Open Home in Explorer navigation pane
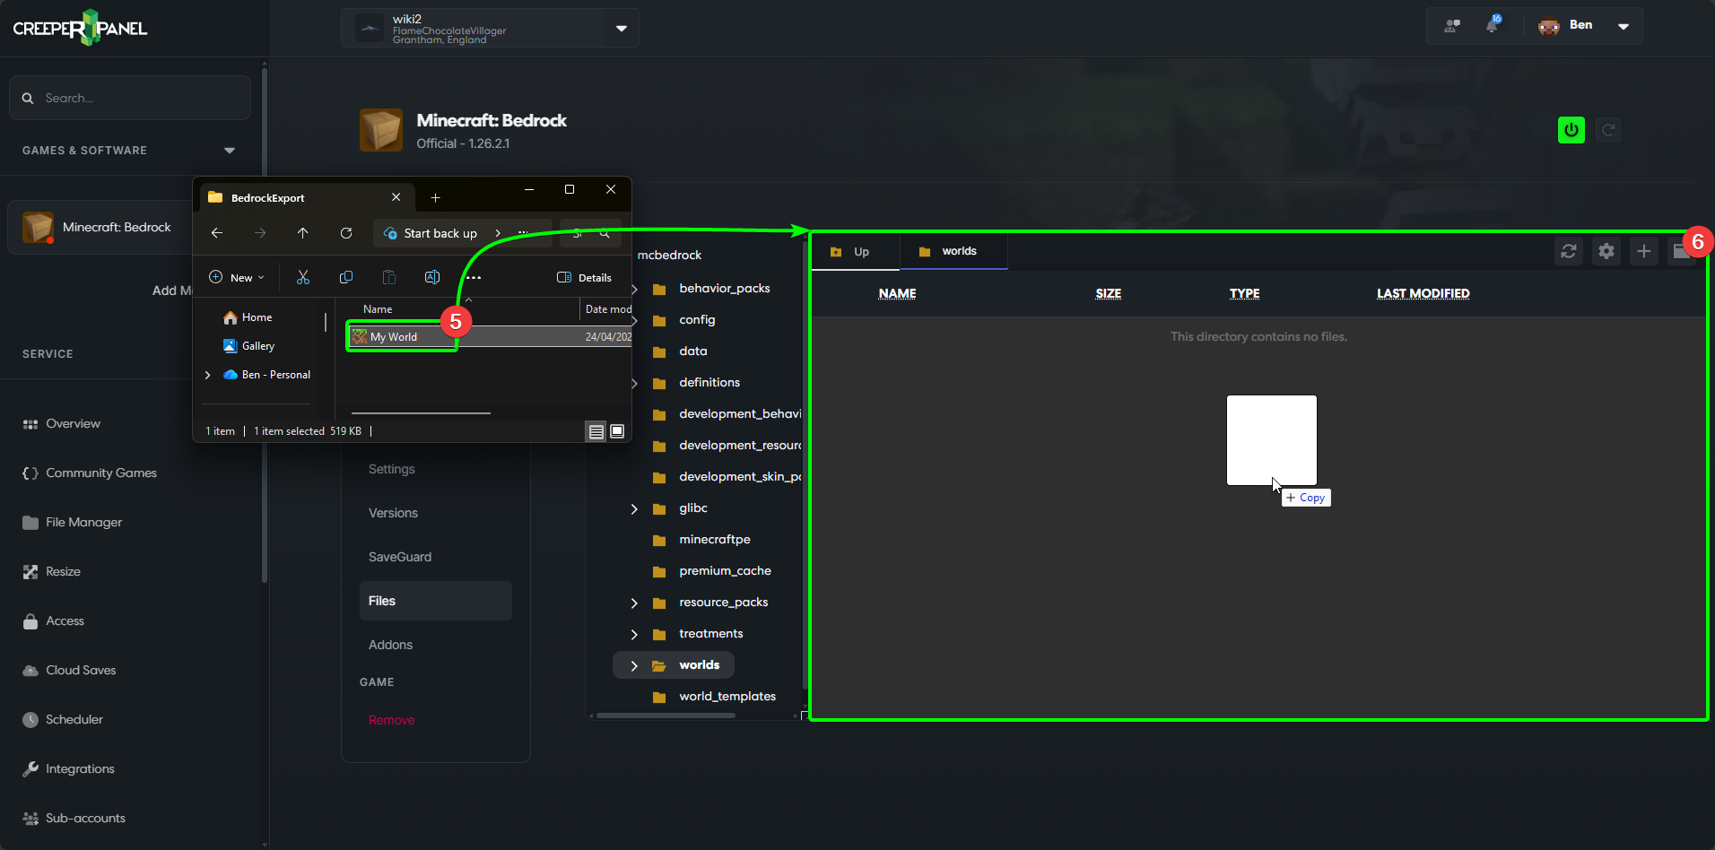The height and width of the screenshot is (850, 1715). pos(248,317)
